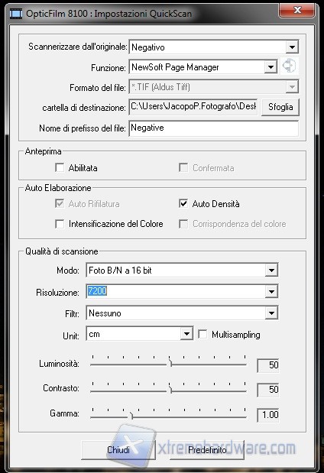Click the OpticFilm film icon in title bar
324x473 pixels.
point(16,14)
